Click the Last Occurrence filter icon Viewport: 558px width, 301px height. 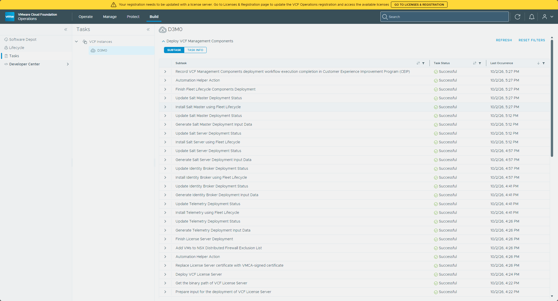pyautogui.click(x=544, y=63)
